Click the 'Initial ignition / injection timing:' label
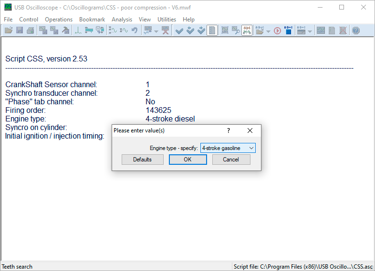 (55, 136)
